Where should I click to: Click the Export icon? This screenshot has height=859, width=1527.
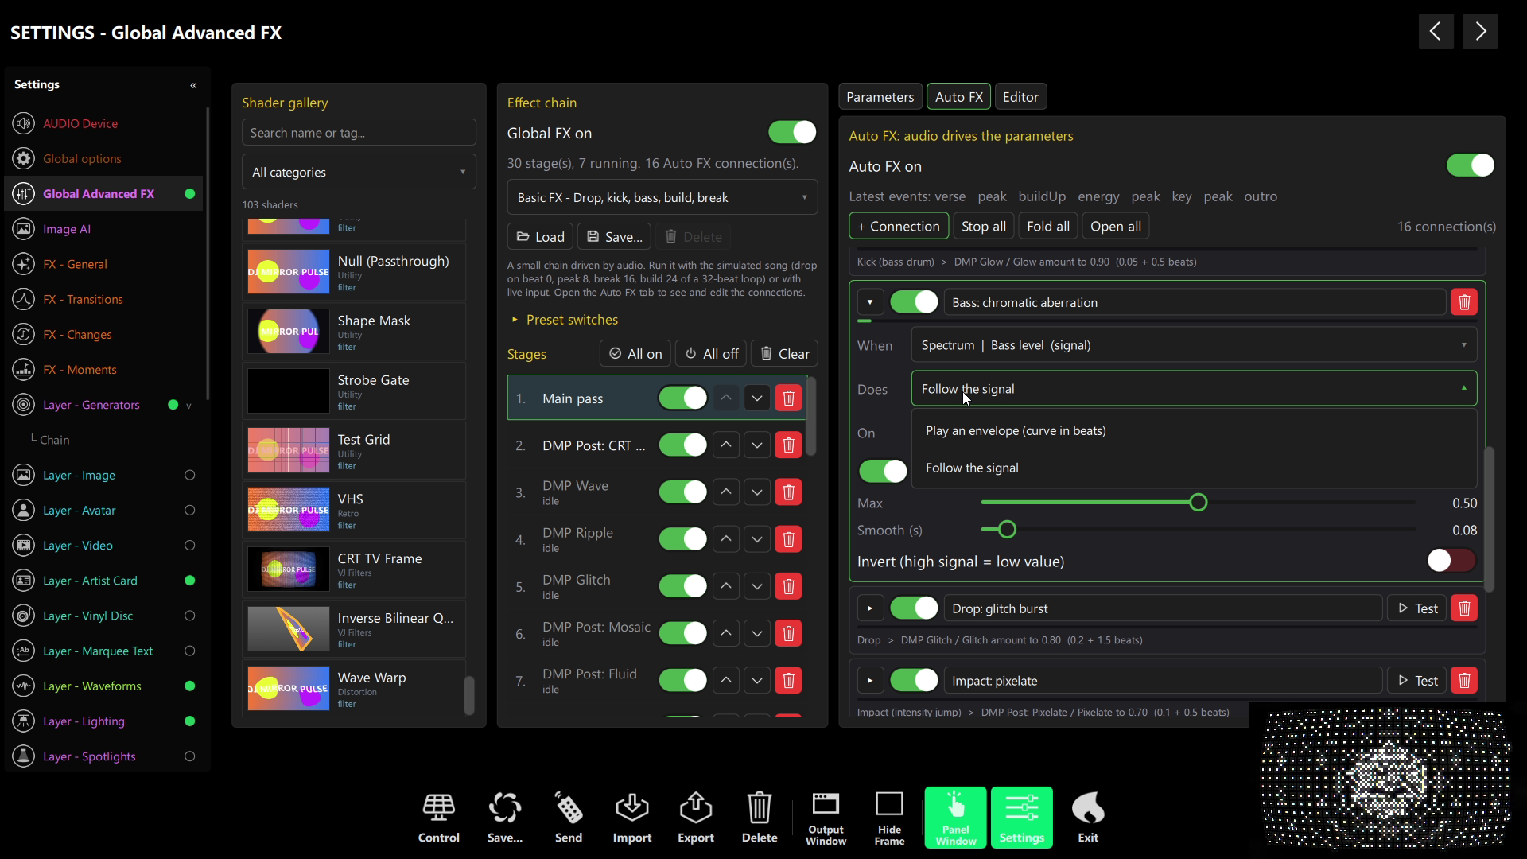click(696, 818)
